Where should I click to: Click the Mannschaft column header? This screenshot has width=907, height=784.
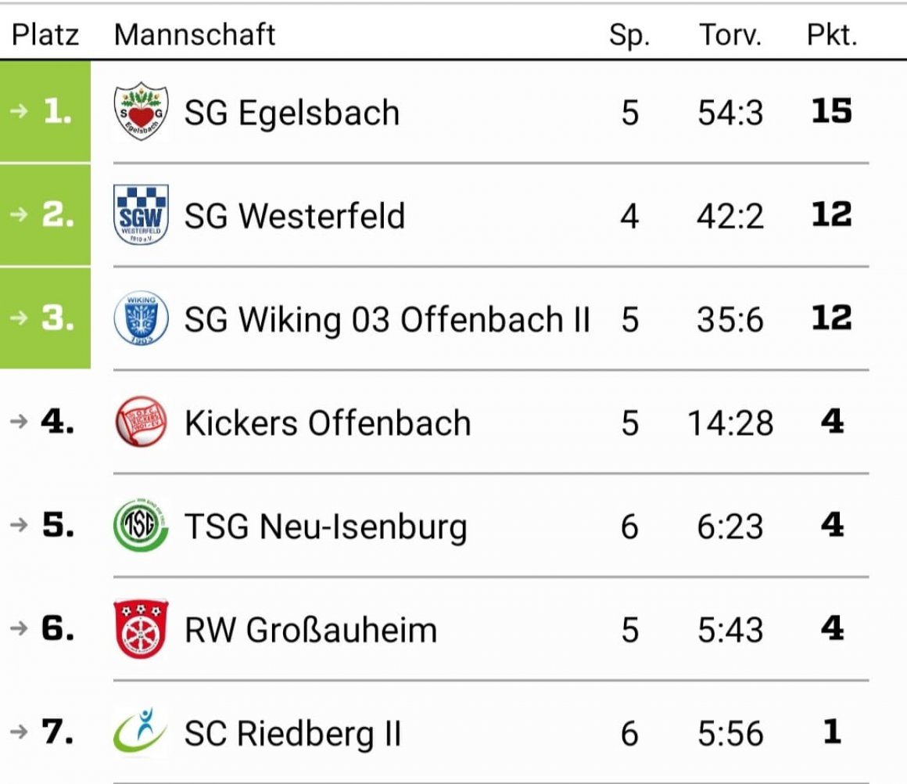(x=195, y=34)
